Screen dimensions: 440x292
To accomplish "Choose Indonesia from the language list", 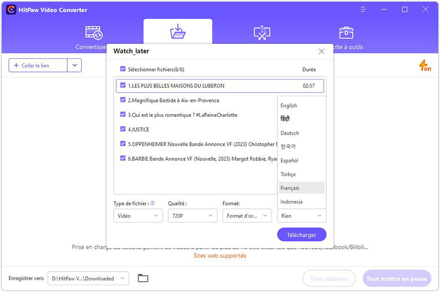I will (x=302, y=202).
